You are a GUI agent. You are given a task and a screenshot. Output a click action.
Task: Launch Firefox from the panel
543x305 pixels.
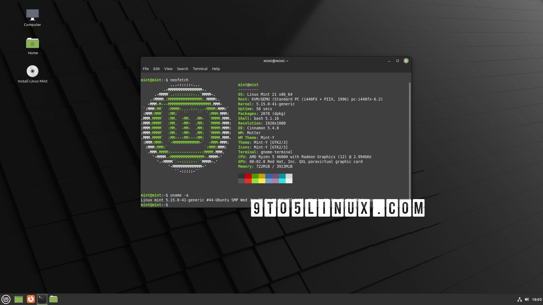[31, 299]
